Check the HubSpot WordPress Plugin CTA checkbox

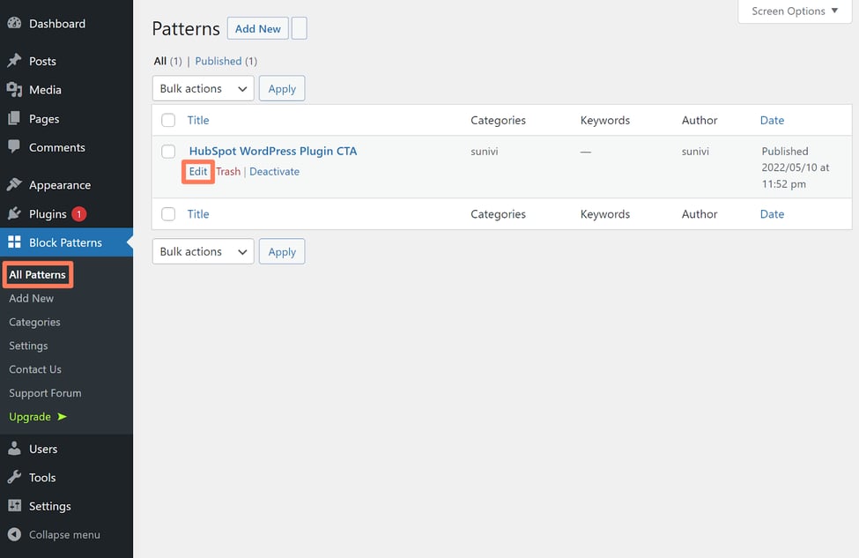click(x=168, y=152)
